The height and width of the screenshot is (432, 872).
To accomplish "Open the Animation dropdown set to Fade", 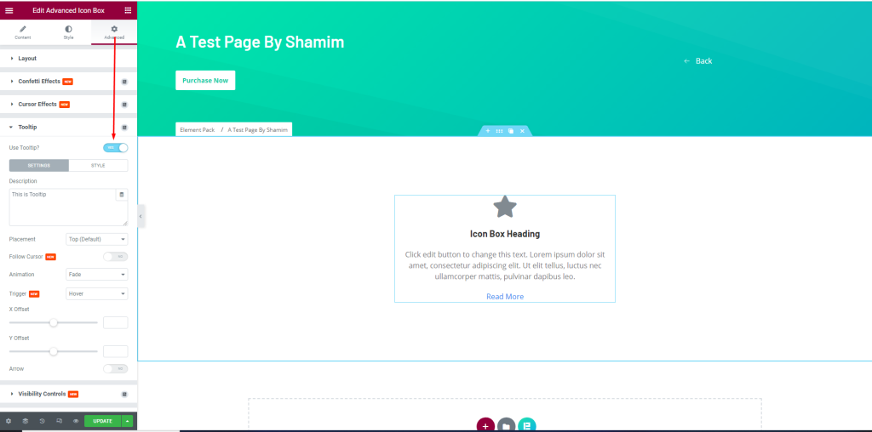I will (x=96, y=275).
